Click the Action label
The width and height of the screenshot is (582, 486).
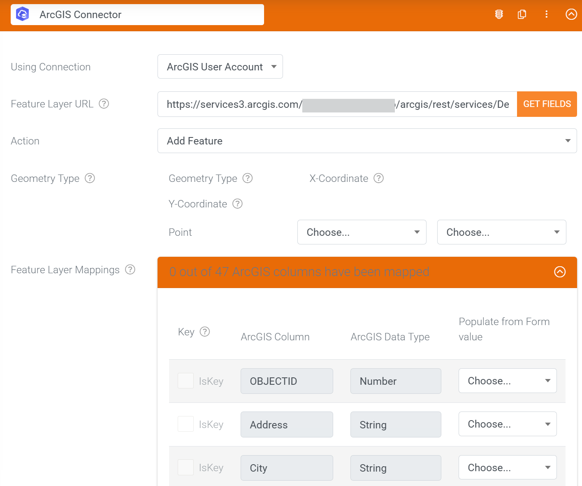point(25,141)
